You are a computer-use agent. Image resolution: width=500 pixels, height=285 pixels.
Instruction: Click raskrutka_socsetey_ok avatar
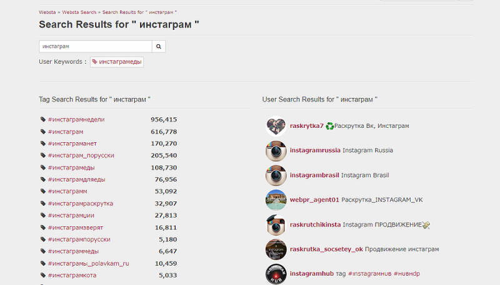276,249
